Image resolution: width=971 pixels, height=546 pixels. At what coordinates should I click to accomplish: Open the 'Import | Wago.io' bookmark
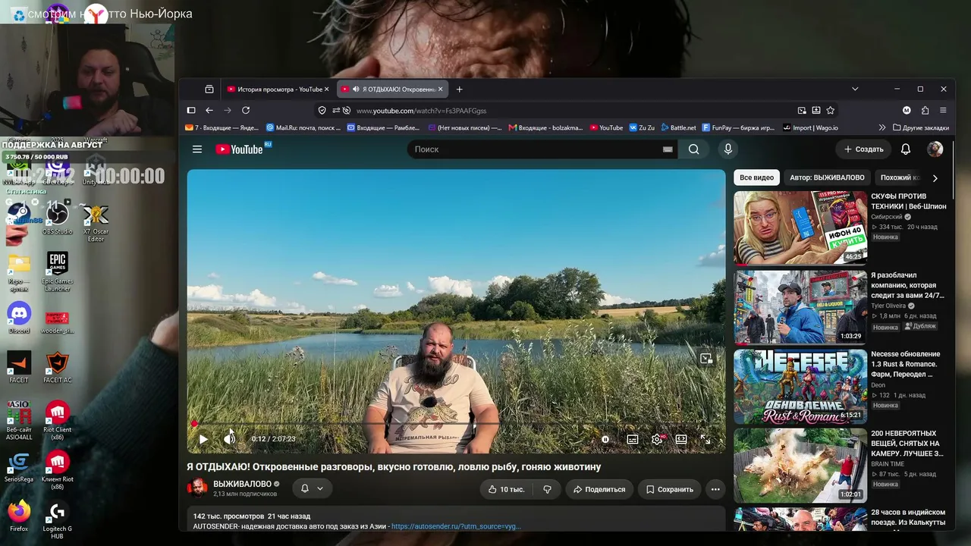point(810,128)
